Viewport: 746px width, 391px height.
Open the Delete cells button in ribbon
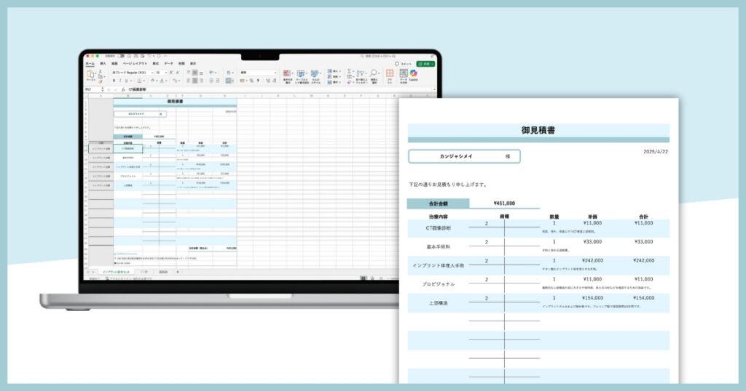[x=334, y=77]
